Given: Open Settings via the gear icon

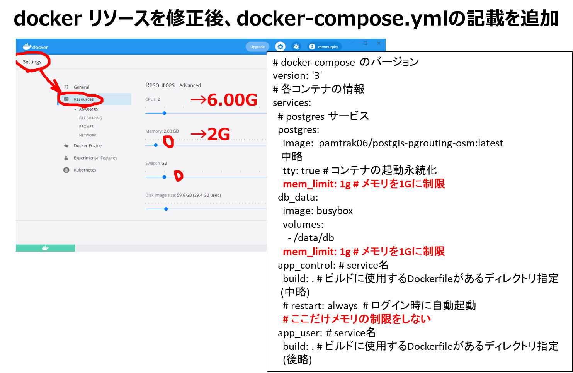Looking at the screenshot, I should [x=280, y=47].
